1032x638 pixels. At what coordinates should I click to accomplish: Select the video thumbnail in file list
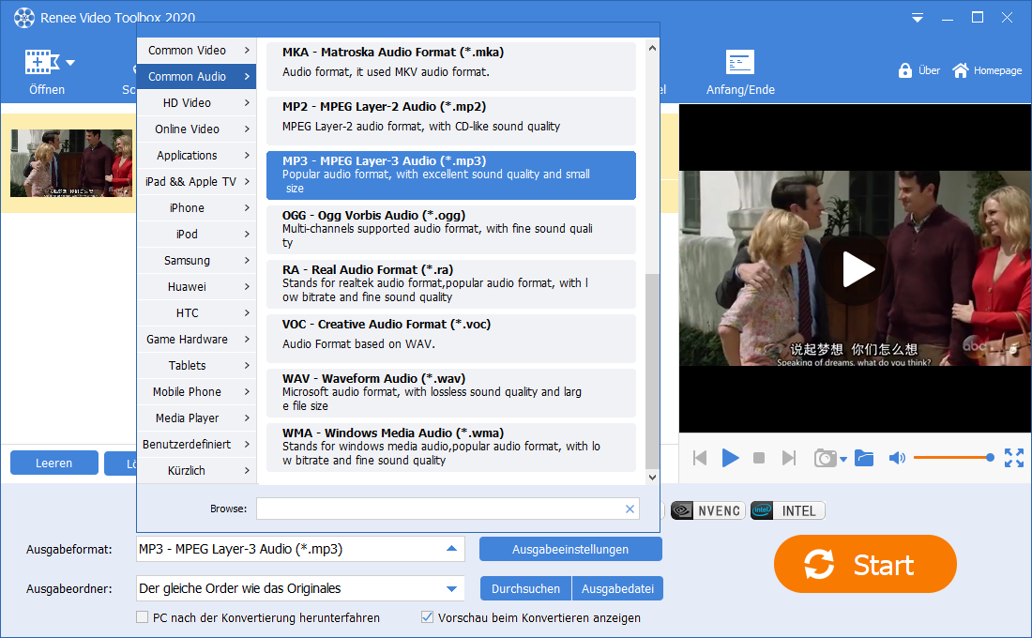(x=71, y=163)
